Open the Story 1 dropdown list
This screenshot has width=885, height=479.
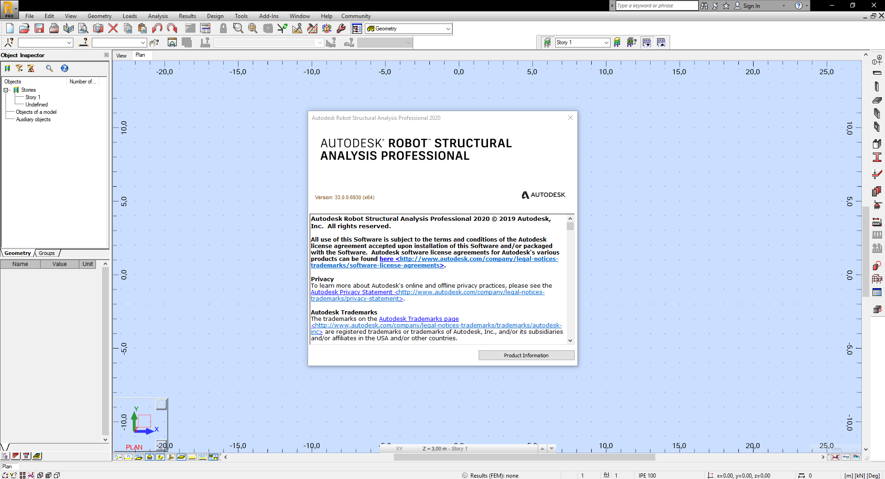(x=606, y=42)
